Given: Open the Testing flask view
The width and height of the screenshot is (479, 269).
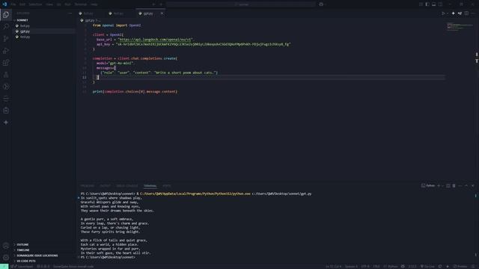Looking at the screenshot, I should [x=6, y=75].
